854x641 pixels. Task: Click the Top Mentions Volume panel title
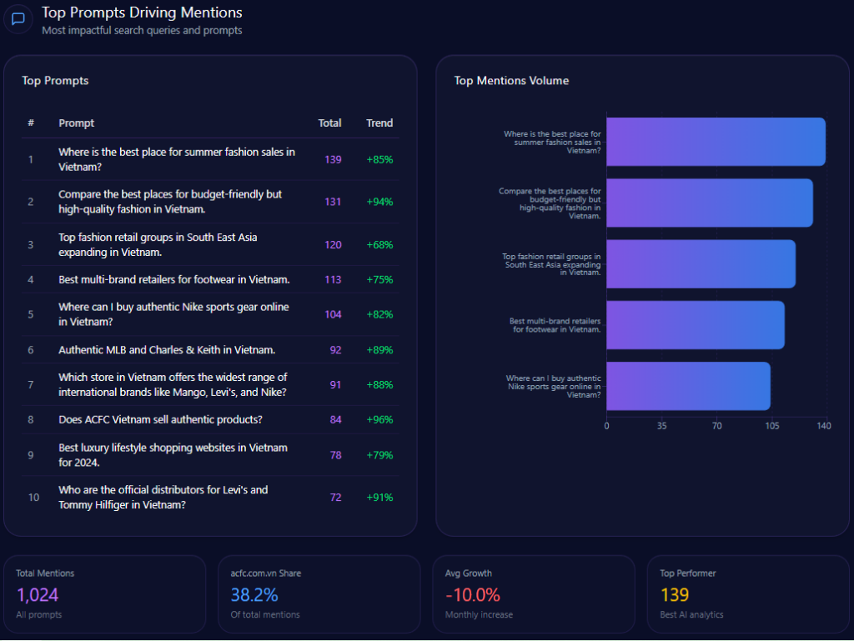[511, 81]
